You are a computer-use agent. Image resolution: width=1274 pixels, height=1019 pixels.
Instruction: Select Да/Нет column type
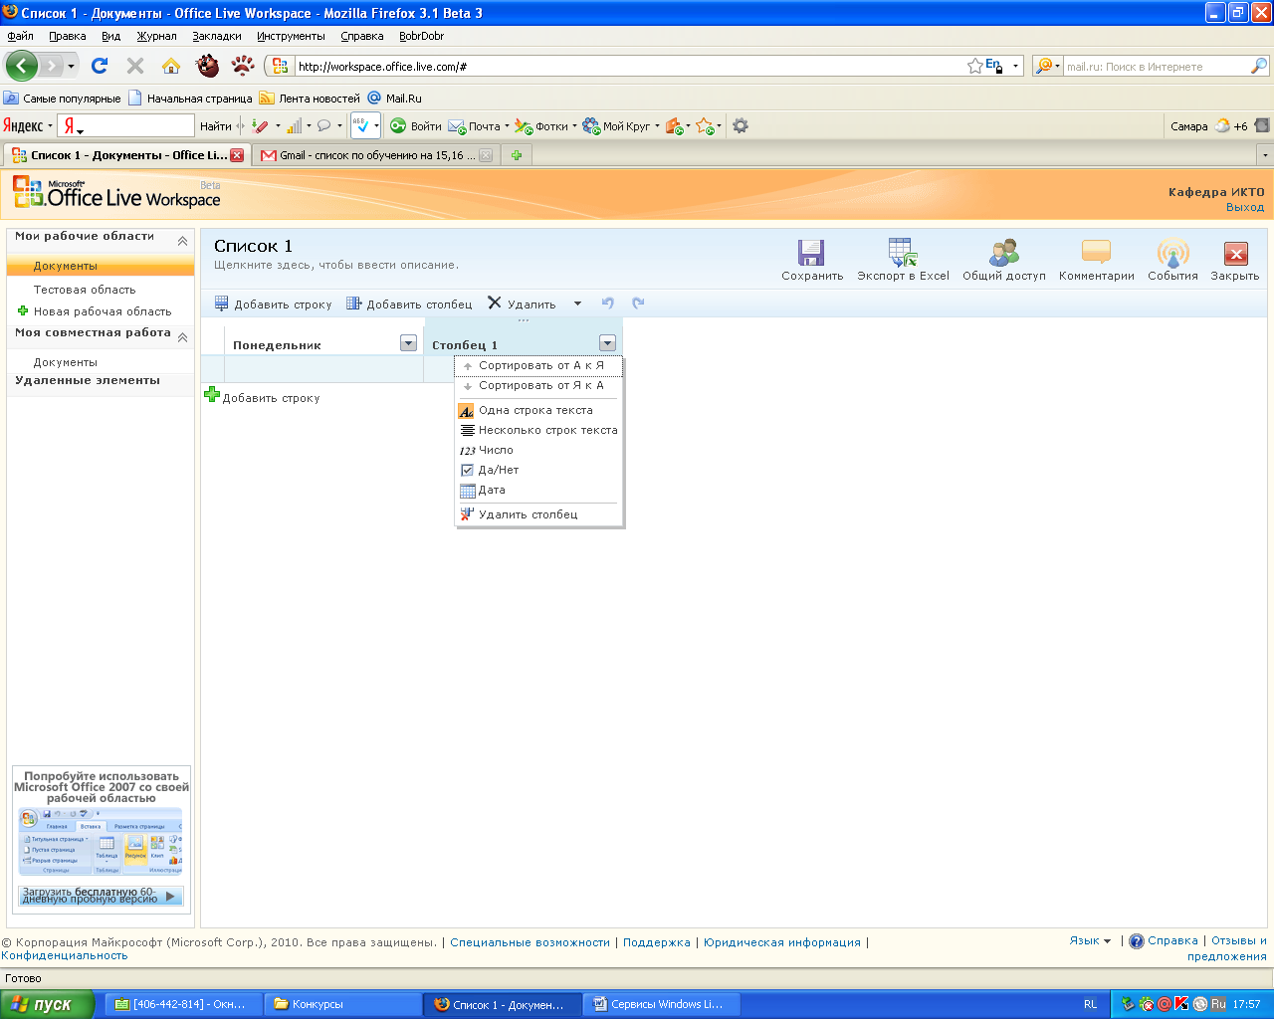coord(538,470)
